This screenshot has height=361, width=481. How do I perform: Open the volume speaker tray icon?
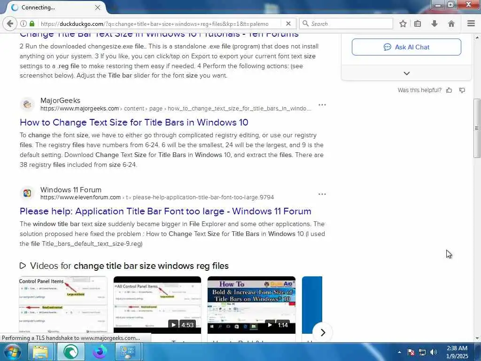point(434,352)
